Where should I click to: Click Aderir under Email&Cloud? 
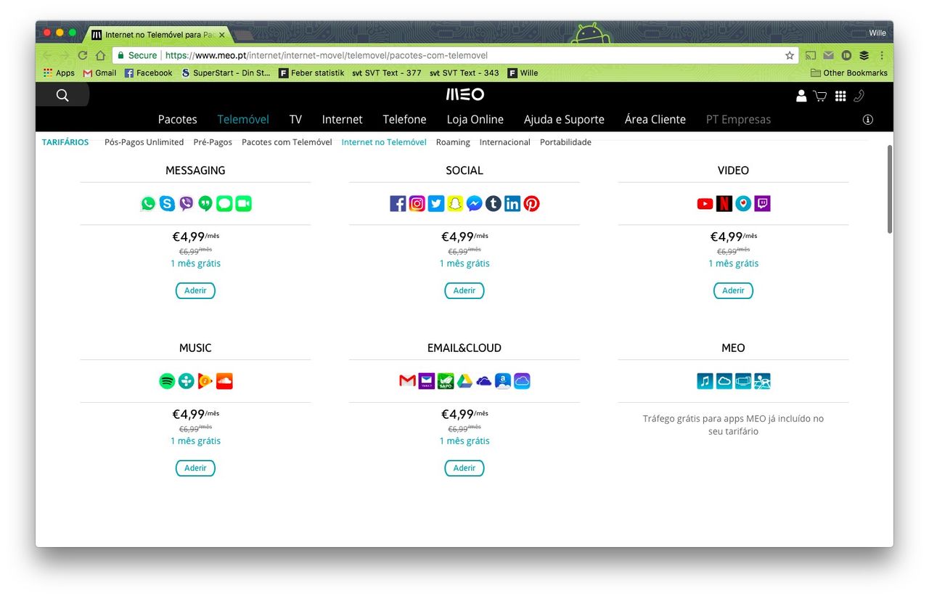tap(464, 468)
